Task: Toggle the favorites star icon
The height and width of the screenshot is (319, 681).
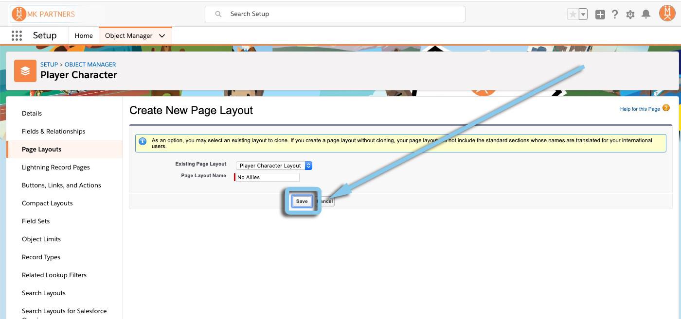Action: click(x=572, y=14)
